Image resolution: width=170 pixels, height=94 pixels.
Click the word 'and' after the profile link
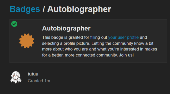coord(143,37)
